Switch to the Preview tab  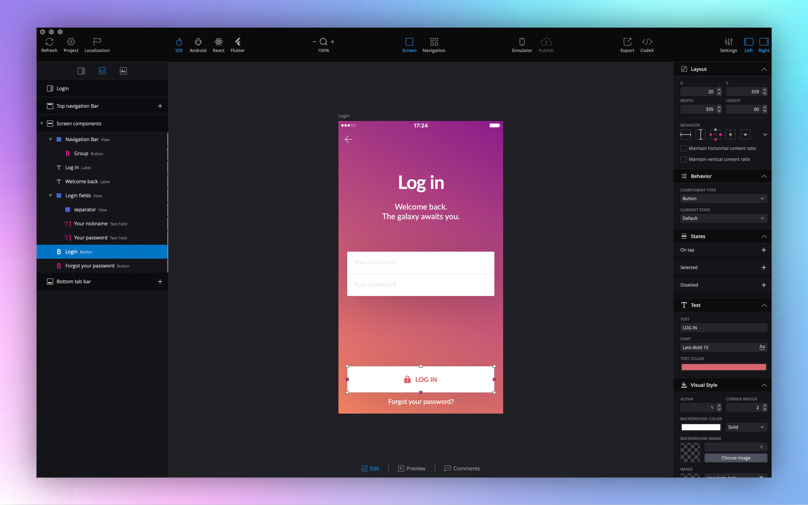pyautogui.click(x=412, y=468)
